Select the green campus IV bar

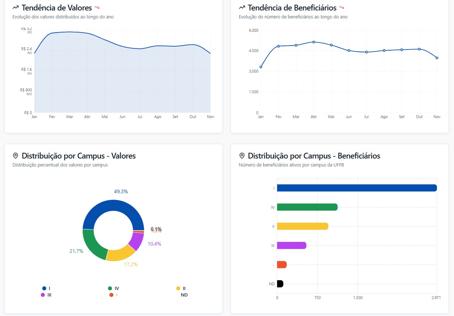click(307, 207)
